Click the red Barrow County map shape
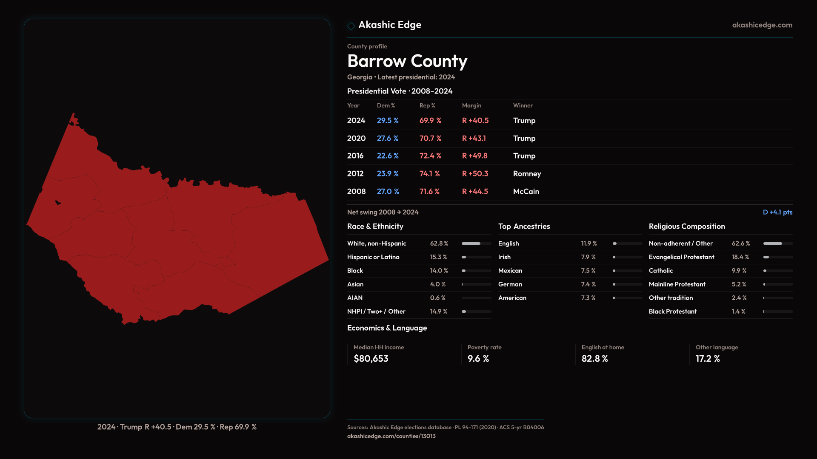This screenshot has height=459, width=817. tap(179, 238)
